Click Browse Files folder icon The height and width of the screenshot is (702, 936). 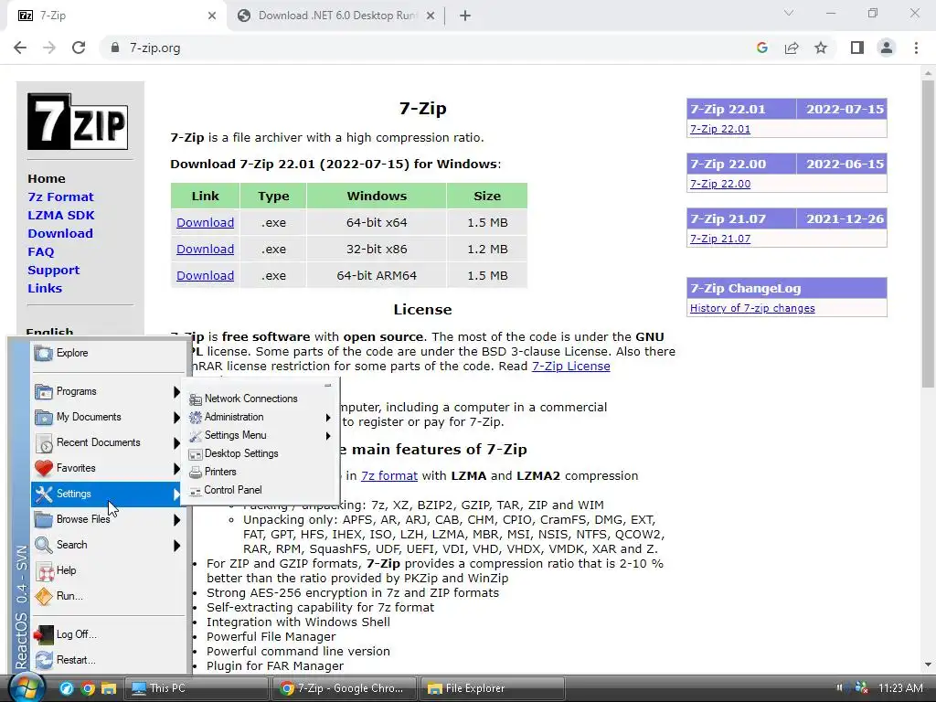[x=44, y=519]
